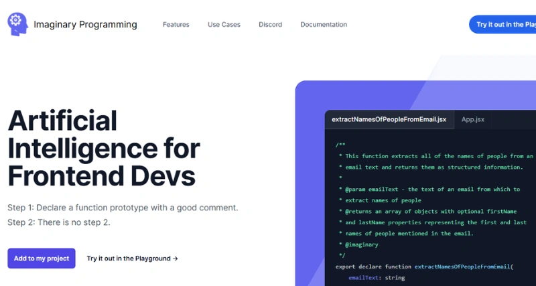This screenshot has height=286, width=536.
Task: Switch to the App.jsx tab
Action: coord(473,120)
